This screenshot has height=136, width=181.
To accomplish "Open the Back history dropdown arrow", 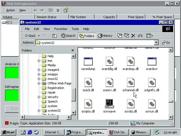I will (x=39, y=36).
